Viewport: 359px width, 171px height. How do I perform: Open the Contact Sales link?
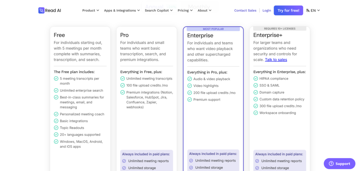245,11
